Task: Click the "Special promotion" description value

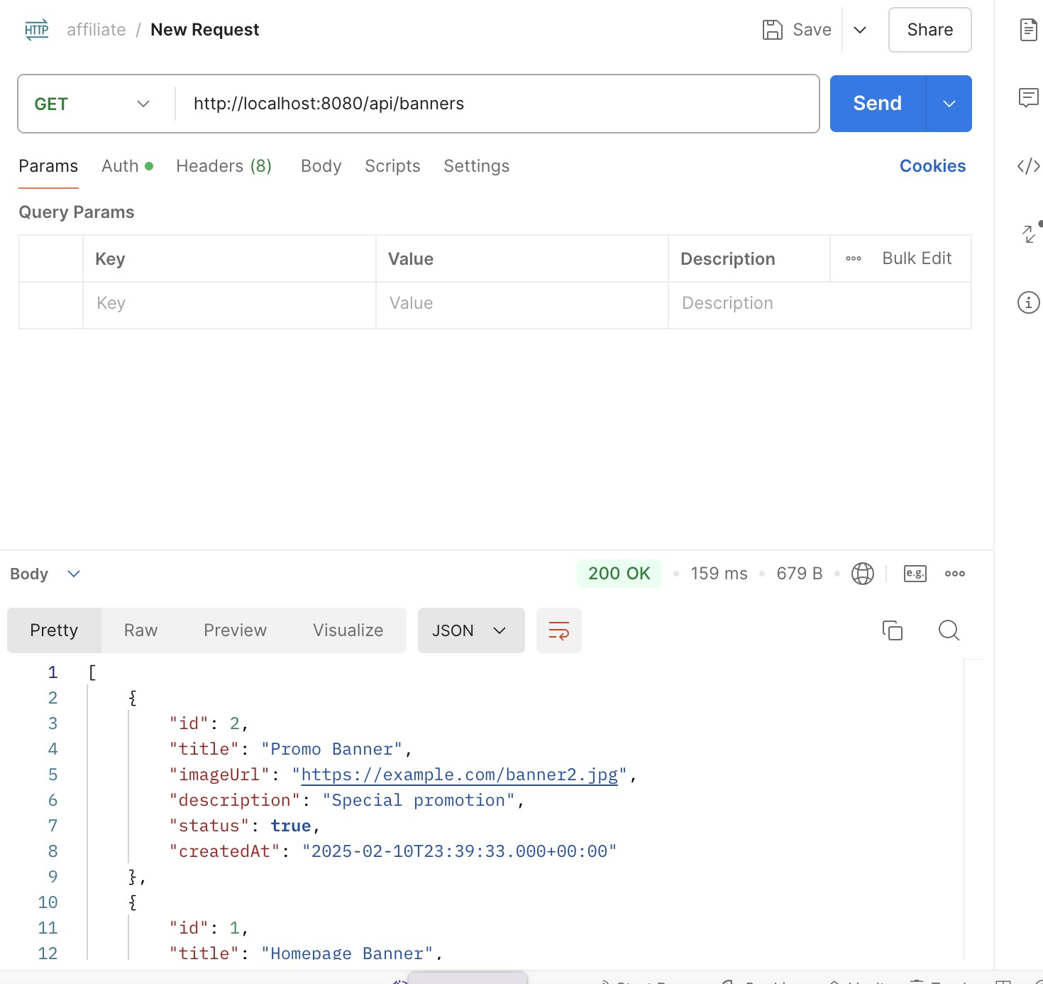Action: click(x=419, y=800)
